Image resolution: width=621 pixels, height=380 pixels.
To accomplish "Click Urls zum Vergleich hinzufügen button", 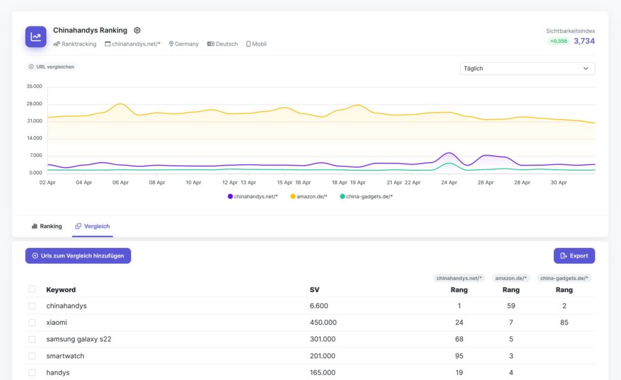I will pyautogui.click(x=78, y=256).
